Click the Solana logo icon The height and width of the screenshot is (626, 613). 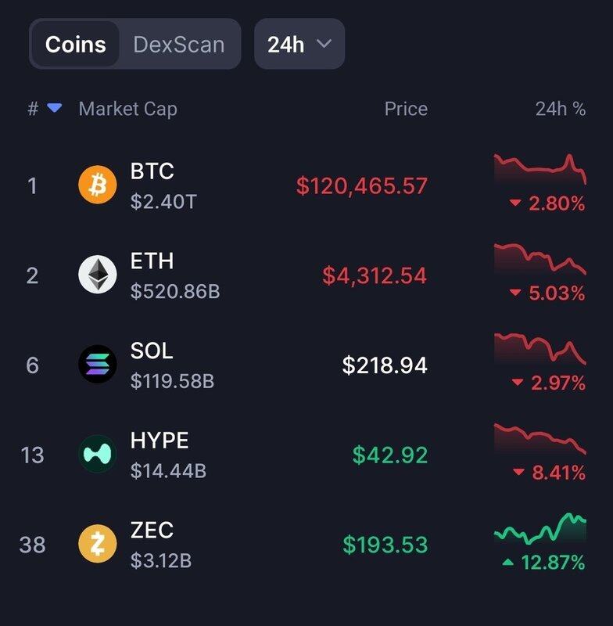pyautogui.click(x=98, y=365)
